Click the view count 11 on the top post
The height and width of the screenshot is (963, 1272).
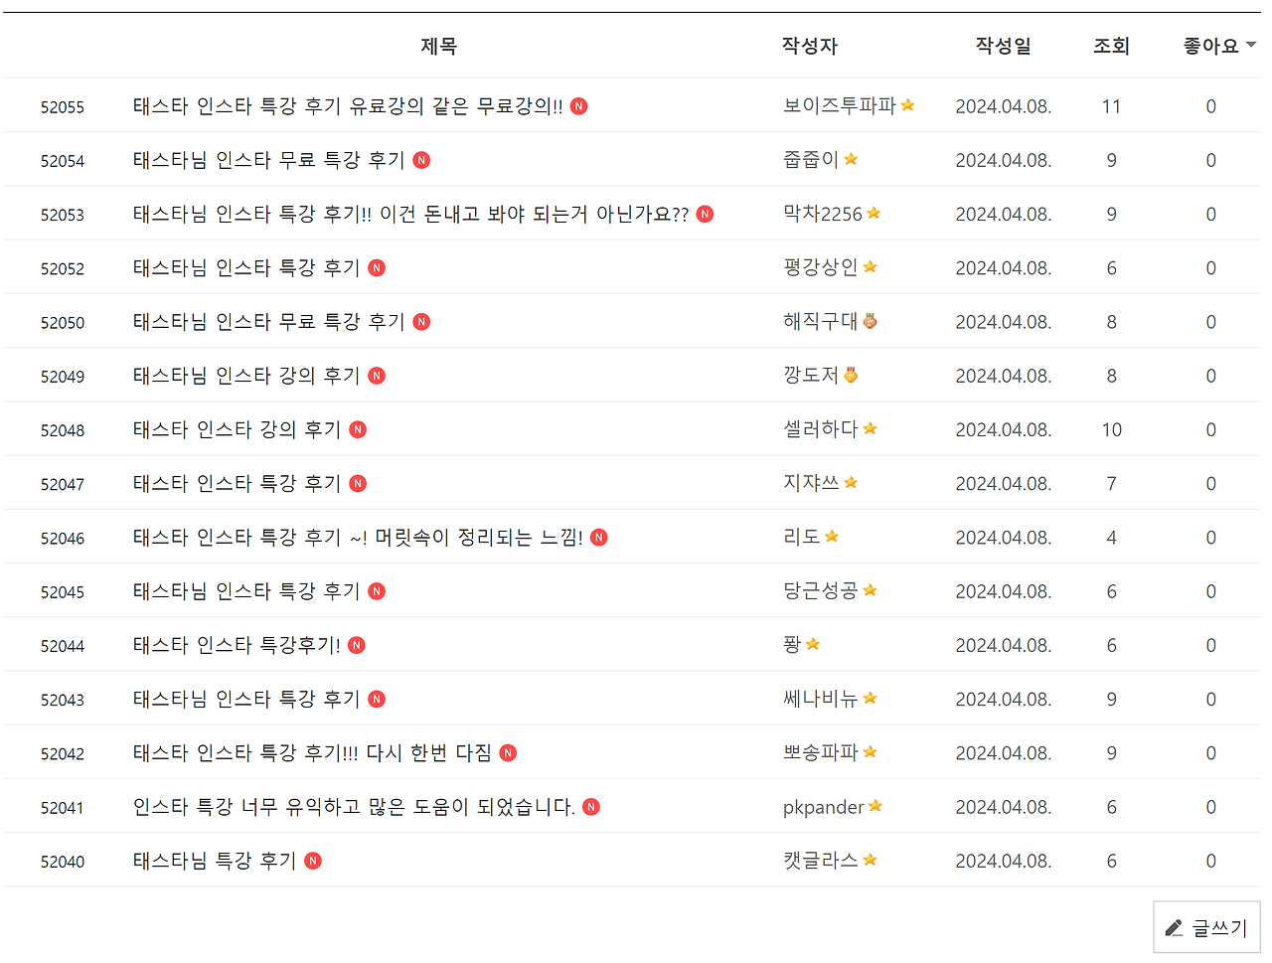coord(1111,105)
